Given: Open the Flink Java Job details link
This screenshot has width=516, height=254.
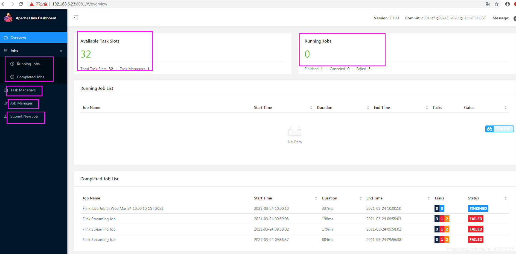Looking at the screenshot, I should pyautogui.click(x=123, y=208).
